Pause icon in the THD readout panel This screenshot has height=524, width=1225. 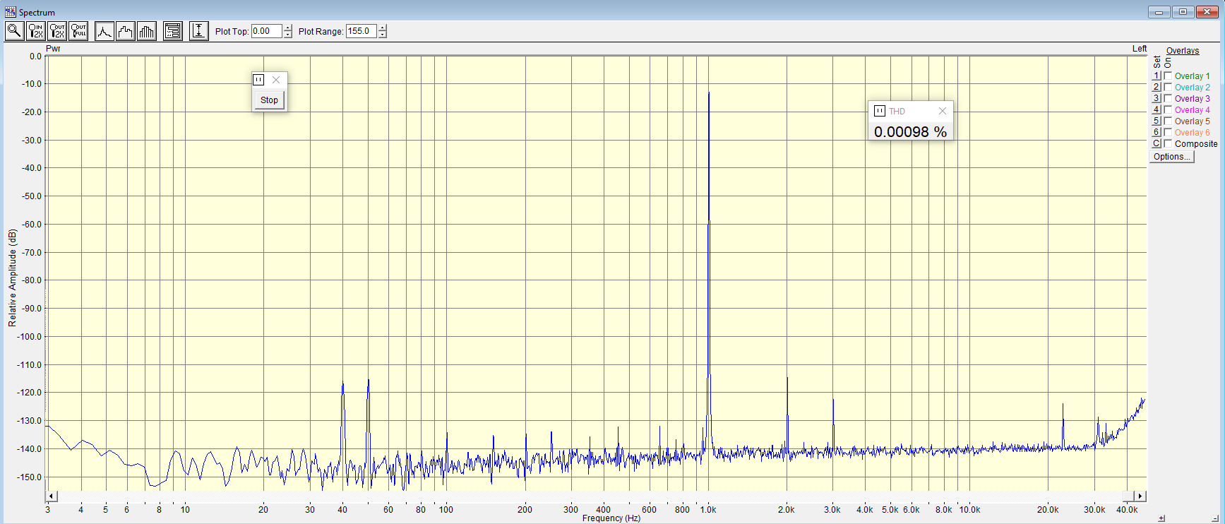[880, 111]
